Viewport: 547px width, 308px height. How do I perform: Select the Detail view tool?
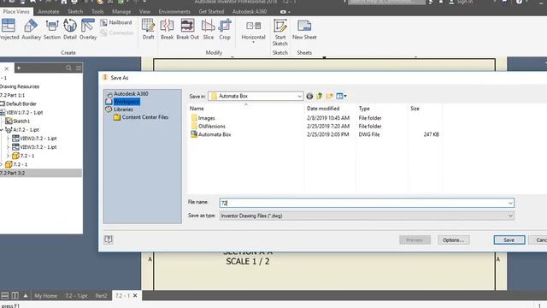[x=70, y=29]
